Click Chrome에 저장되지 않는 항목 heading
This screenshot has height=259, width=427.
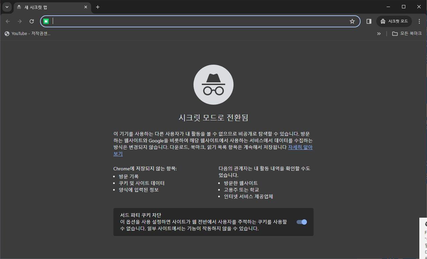(145, 168)
